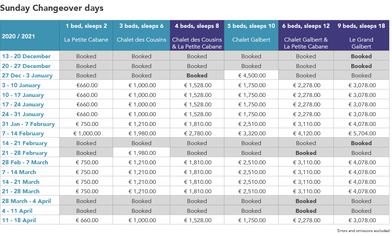Click the '€ 4,120.00' price cell
The image size is (392, 236).
pos(307,134)
